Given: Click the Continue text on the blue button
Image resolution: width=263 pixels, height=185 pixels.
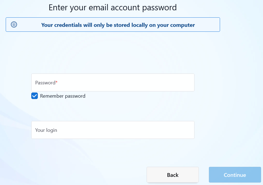Looking at the screenshot, I should pos(235,175).
